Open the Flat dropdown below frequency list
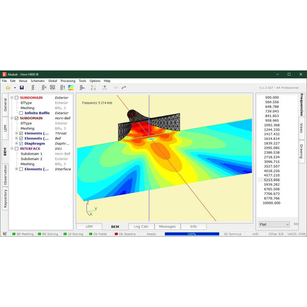 (x=274, y=225)
